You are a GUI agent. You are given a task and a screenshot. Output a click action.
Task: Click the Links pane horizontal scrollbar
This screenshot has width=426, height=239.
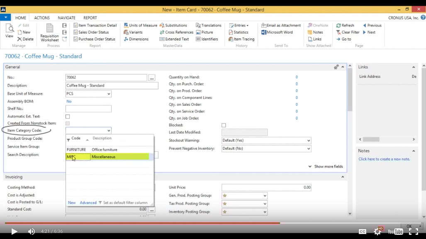coord(387,139)
